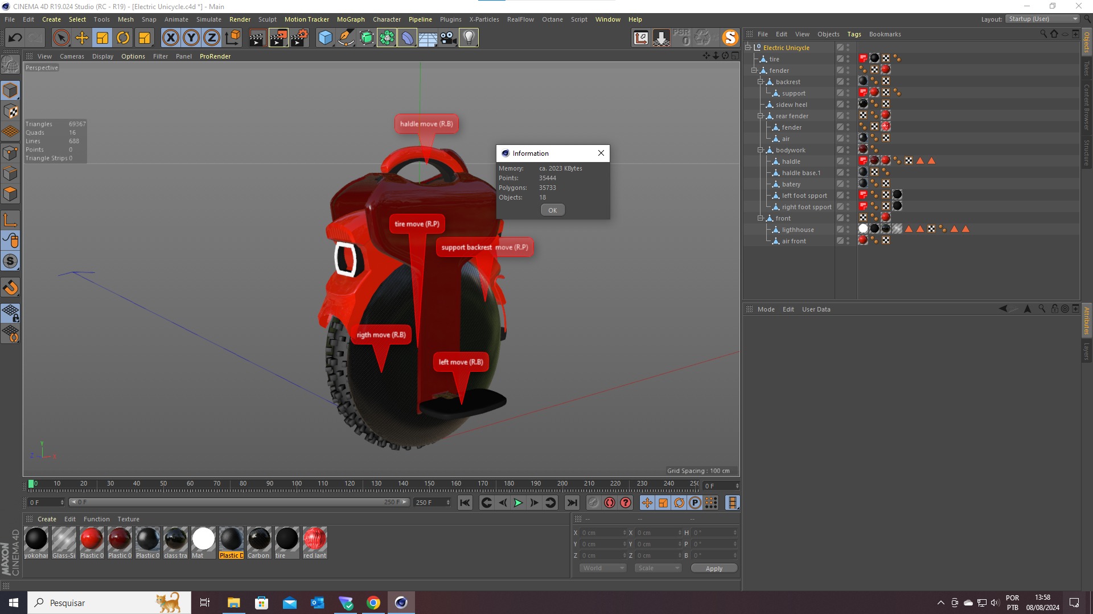Click the Light bulb icon

(x=469, y=38)
